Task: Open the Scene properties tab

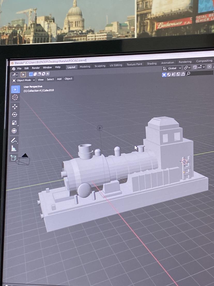Action: pos(173,74)
